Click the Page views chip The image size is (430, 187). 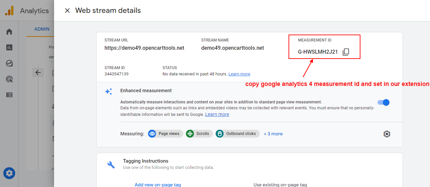(166, 134)
